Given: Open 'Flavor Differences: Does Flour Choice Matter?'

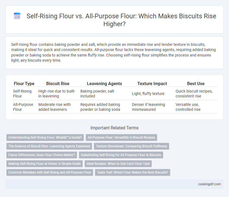Looking at the screenshot, I should 42,155.
